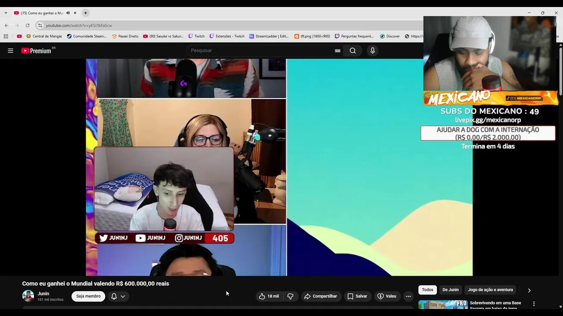Click the Compartilhar share button
Viewport: 563px width, 316px height.
pos(320,296)
